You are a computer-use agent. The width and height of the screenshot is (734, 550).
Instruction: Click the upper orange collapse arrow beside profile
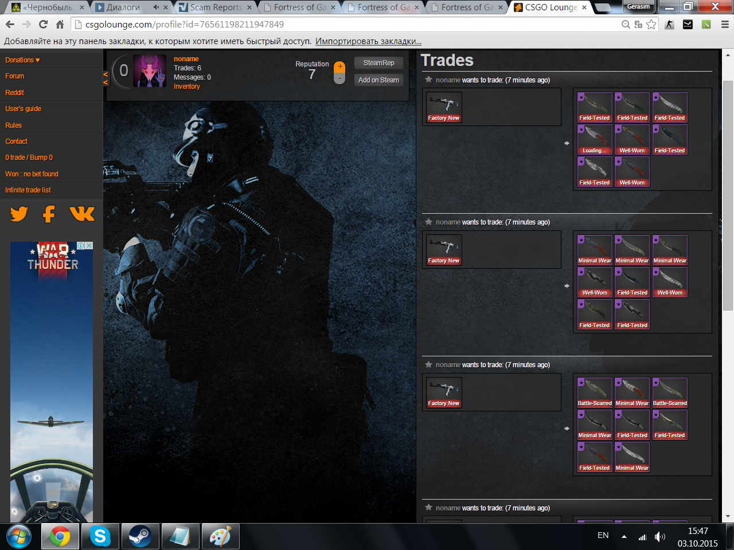[106, 74]
